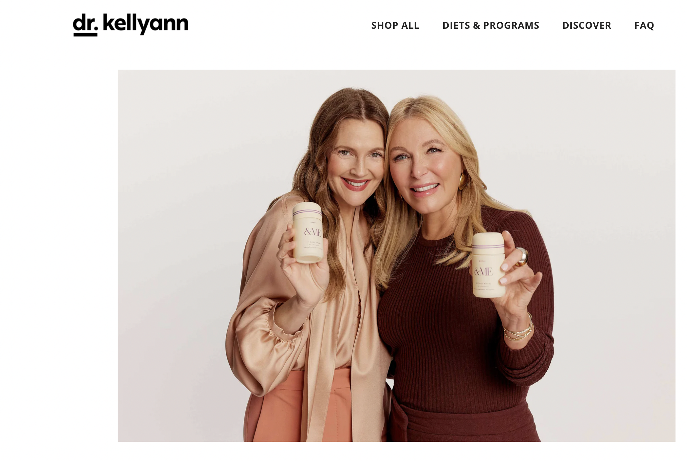
Task: Click the &ME label text on the left bottle
Action: pyautogui.click(x=312, y=232)
